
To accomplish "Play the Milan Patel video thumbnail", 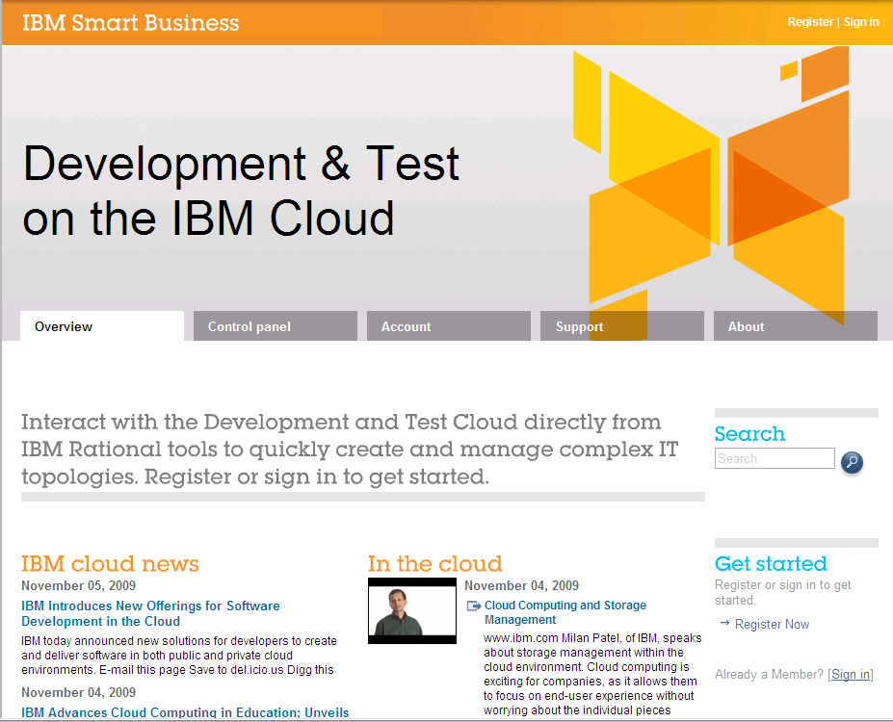I will tap(411, 611).
